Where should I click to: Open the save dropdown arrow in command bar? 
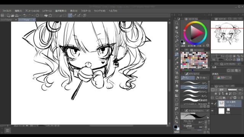pyautogui.click(x=20, y=15)
